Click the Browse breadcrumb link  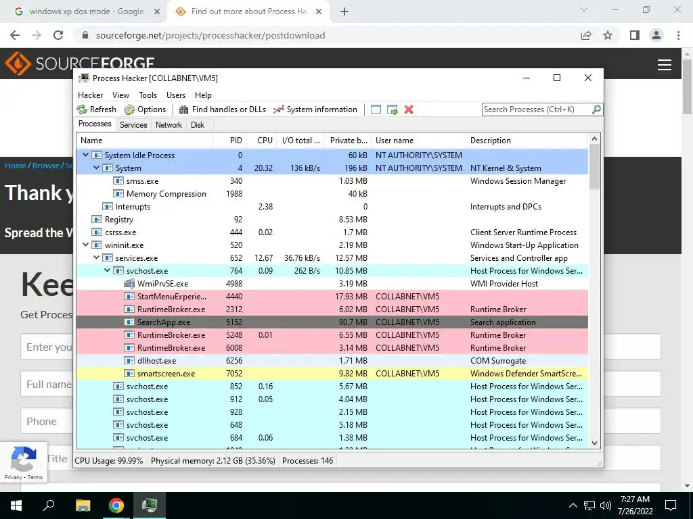tap(46, 166)
